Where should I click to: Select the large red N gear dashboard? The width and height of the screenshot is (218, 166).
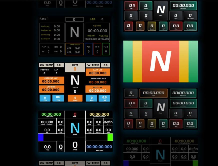pyautogui.click(x=160, y=61)
